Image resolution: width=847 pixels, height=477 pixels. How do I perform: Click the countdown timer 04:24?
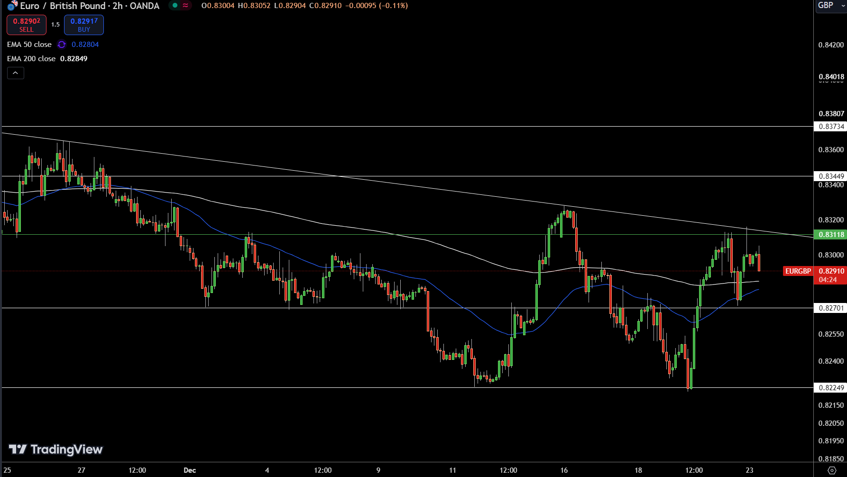[x=828, y=280]
